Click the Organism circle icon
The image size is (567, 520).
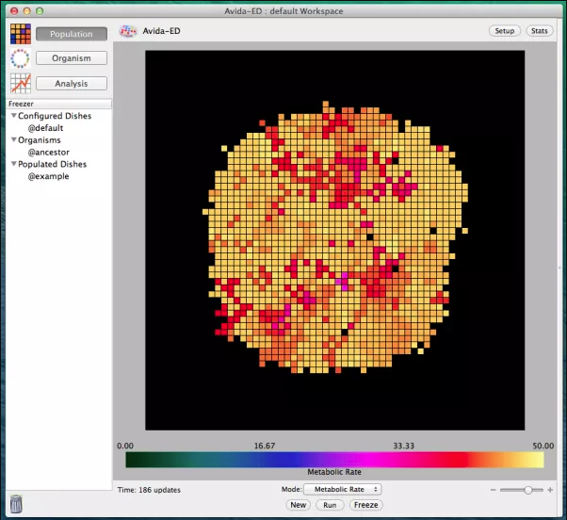[x=20, y=58]
